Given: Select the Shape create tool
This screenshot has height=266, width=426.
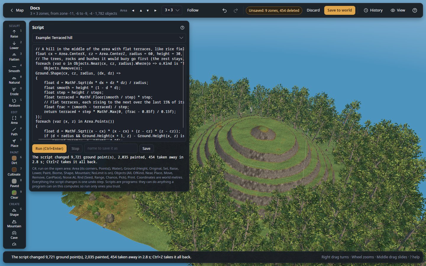Looking at the screenshot, I should [x=14, y=212].
